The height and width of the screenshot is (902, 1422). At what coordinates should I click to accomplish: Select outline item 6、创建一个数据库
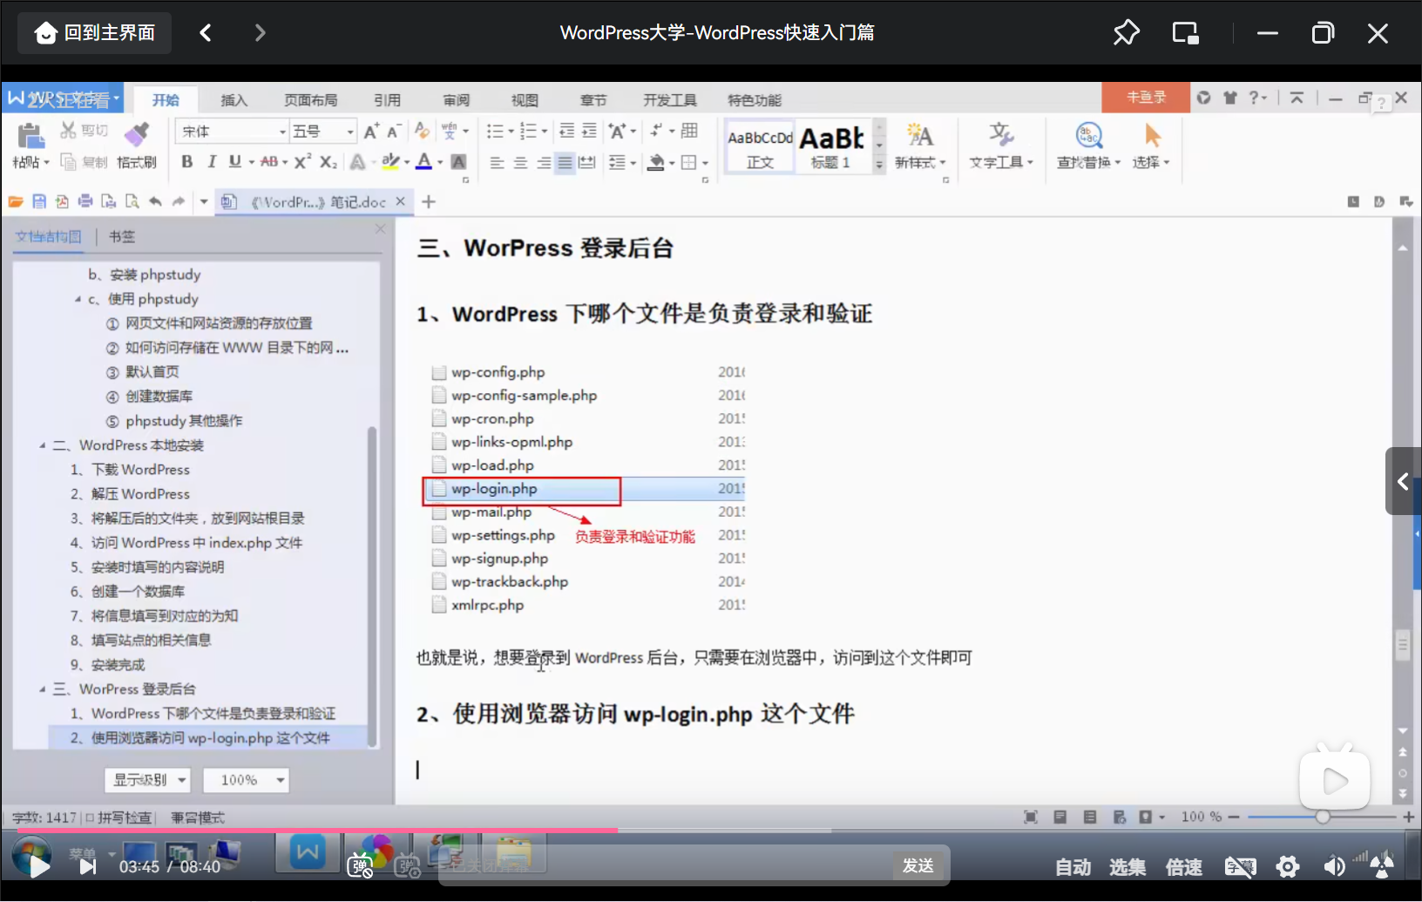pos(127,592)
